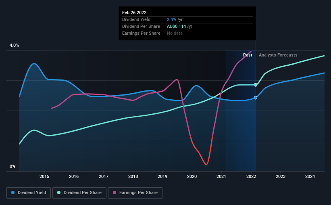Click the teal Dividend Per Share legend dot

59,192
